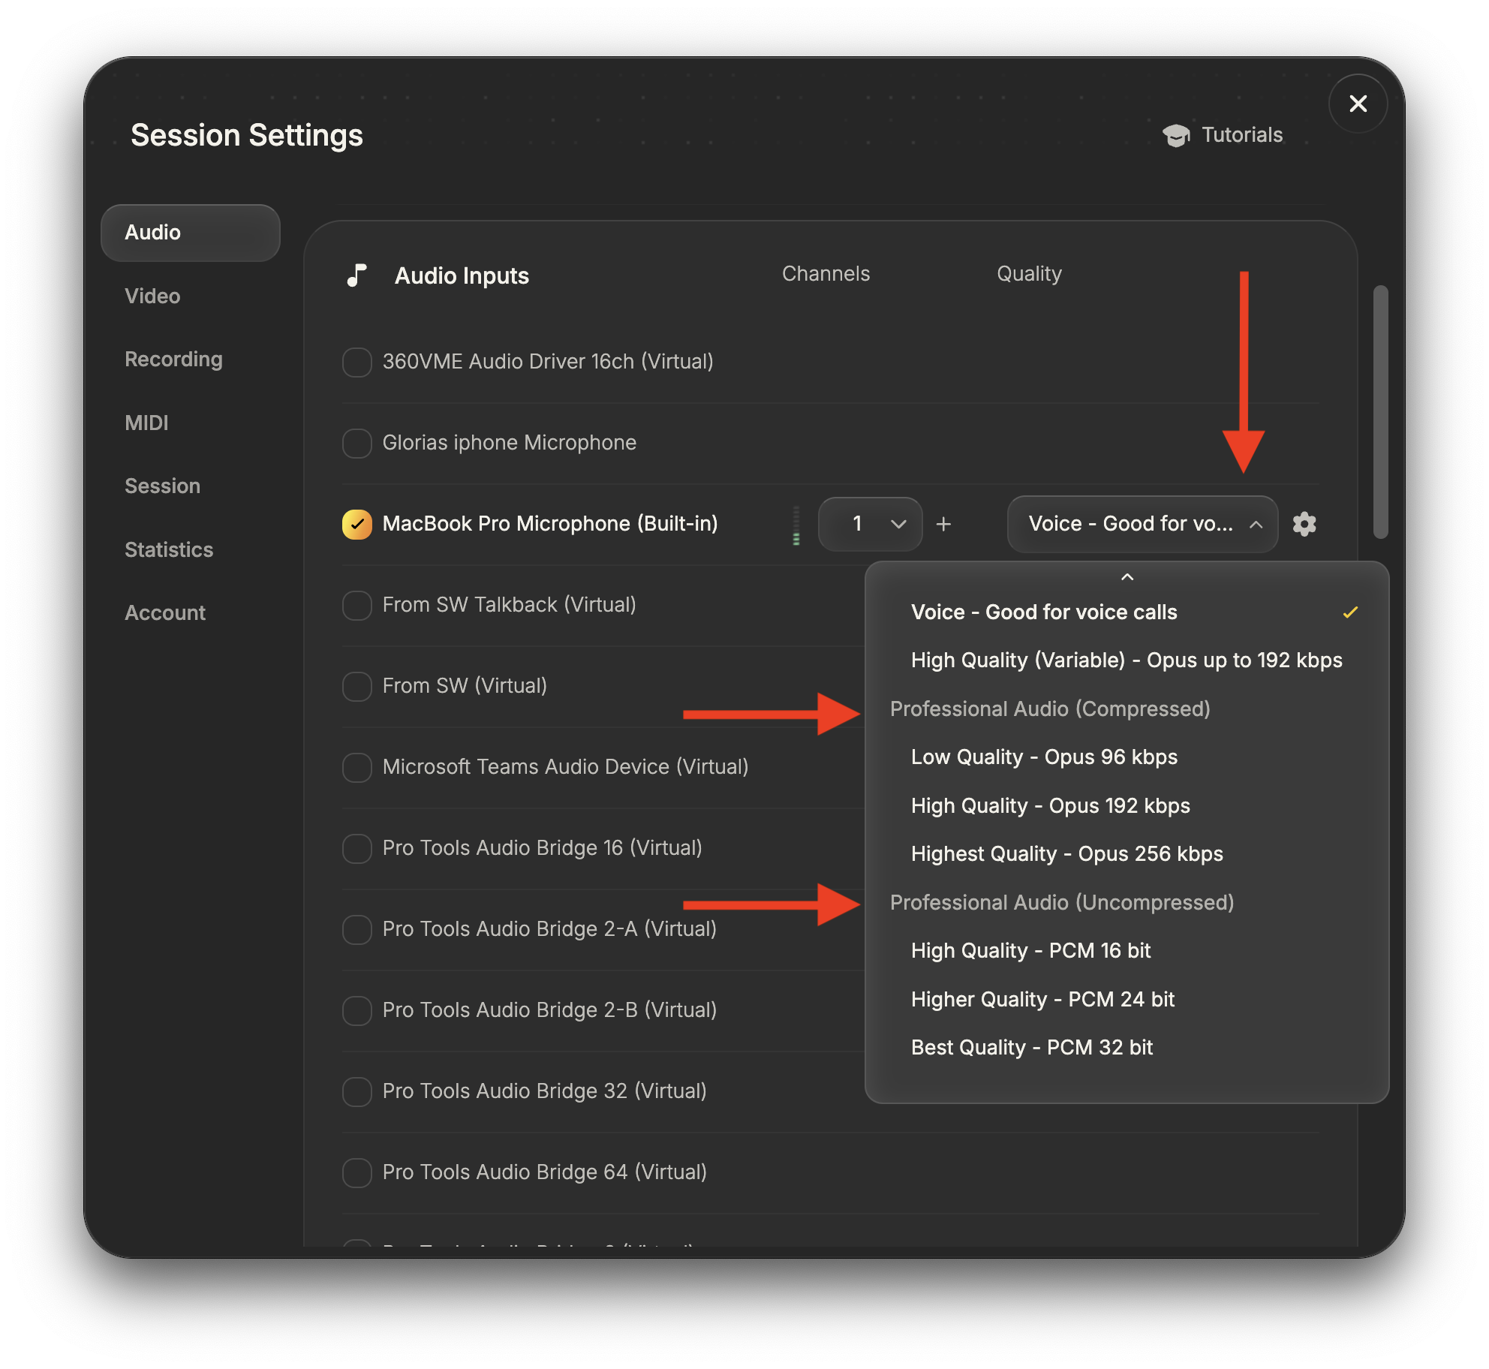1489x1369 pixels.
Task: Deselect the MacBook Pro Microphone input
Action: coord(356,524)
